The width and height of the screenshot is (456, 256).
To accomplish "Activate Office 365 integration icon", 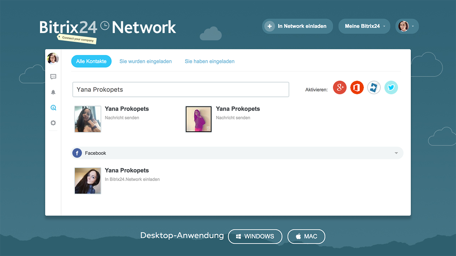I will pos(357,88).
